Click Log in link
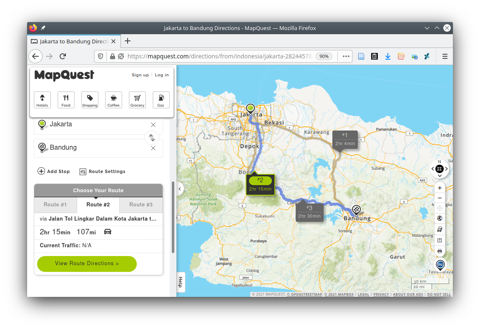The height and width of the screenshot is (329, 480). (x=162, y=75)
